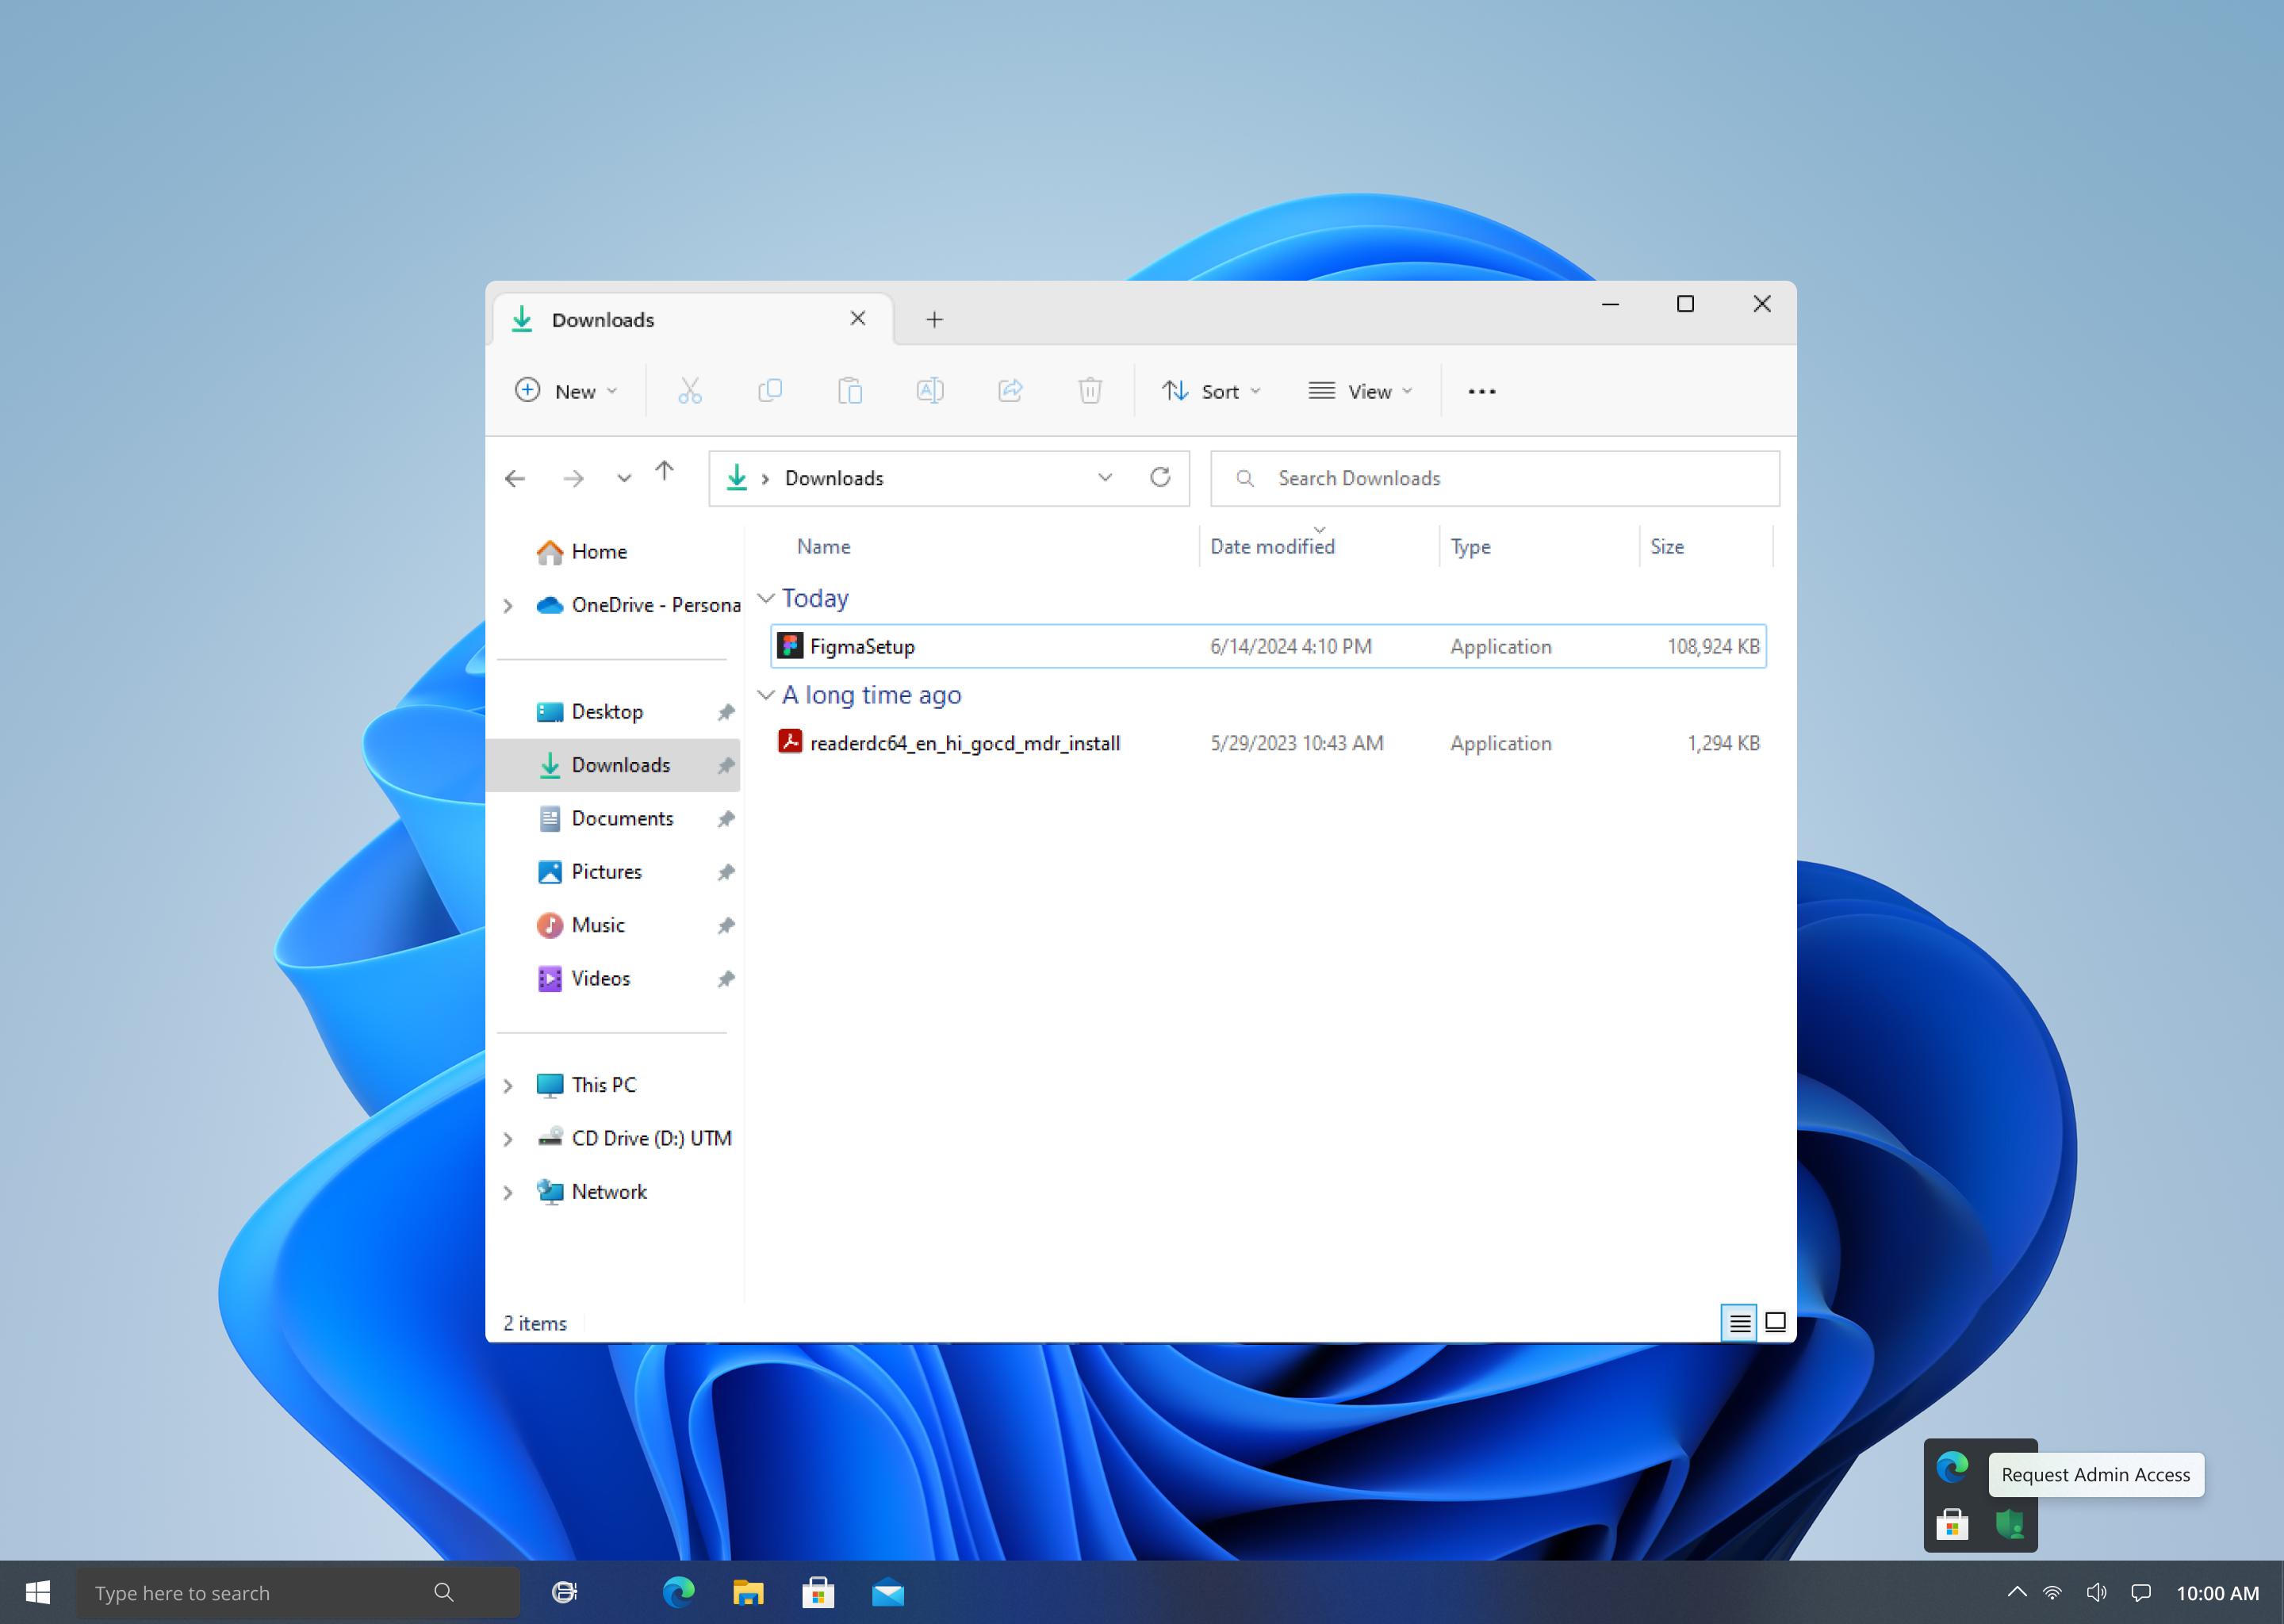The height and width of the screenshot is (1624, 2284).
Task: Click the Copy icon in toolbar
Action: click(770, 391)
